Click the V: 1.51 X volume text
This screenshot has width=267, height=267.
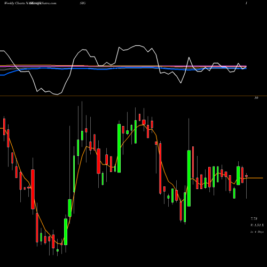tap(257, 225)
